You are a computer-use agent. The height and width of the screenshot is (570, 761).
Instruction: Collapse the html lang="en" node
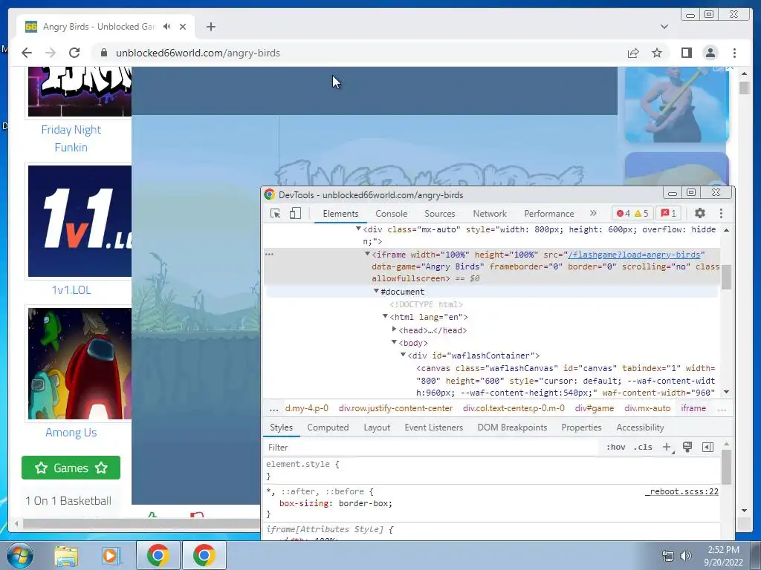pos(385,316)
